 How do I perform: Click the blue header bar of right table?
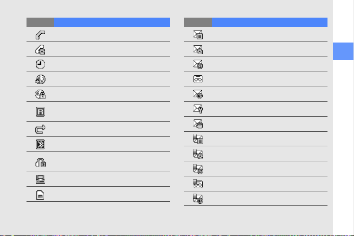tap(270, 22)
